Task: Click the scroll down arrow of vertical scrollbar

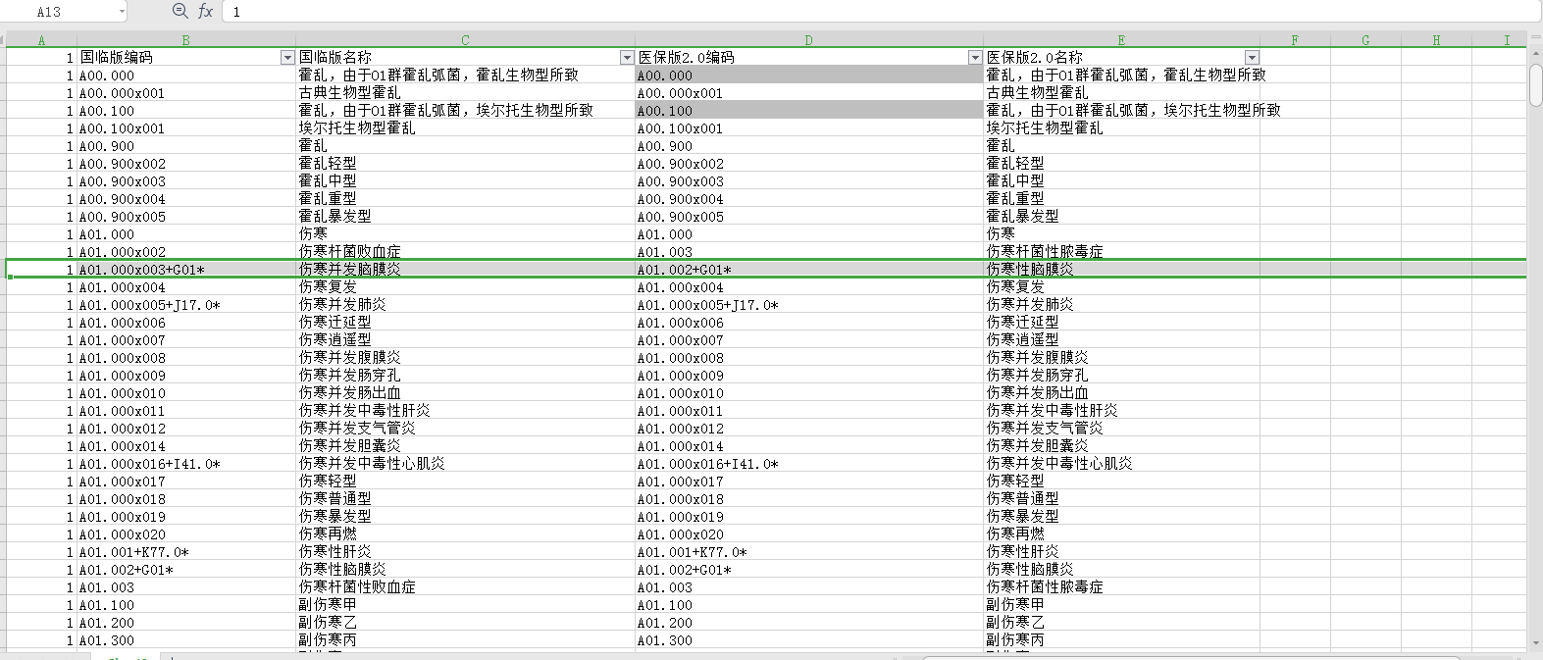Action: point(1535,643)
